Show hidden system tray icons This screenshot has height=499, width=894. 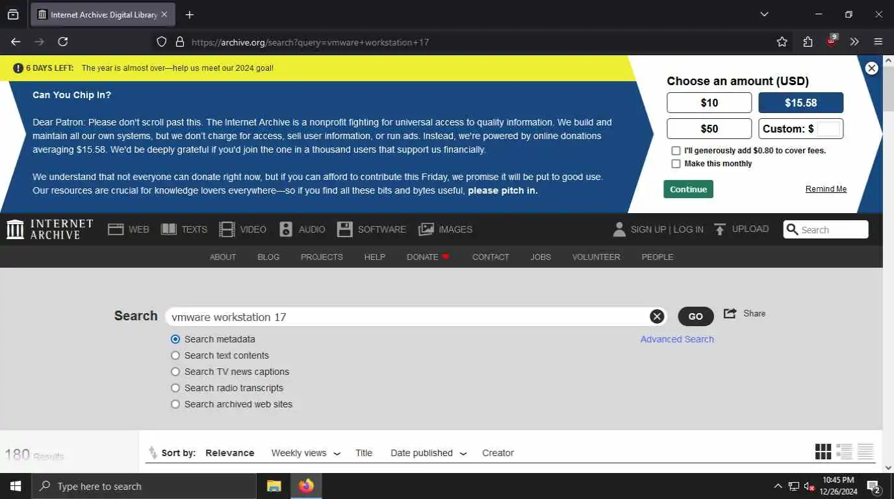pos(778,486)
